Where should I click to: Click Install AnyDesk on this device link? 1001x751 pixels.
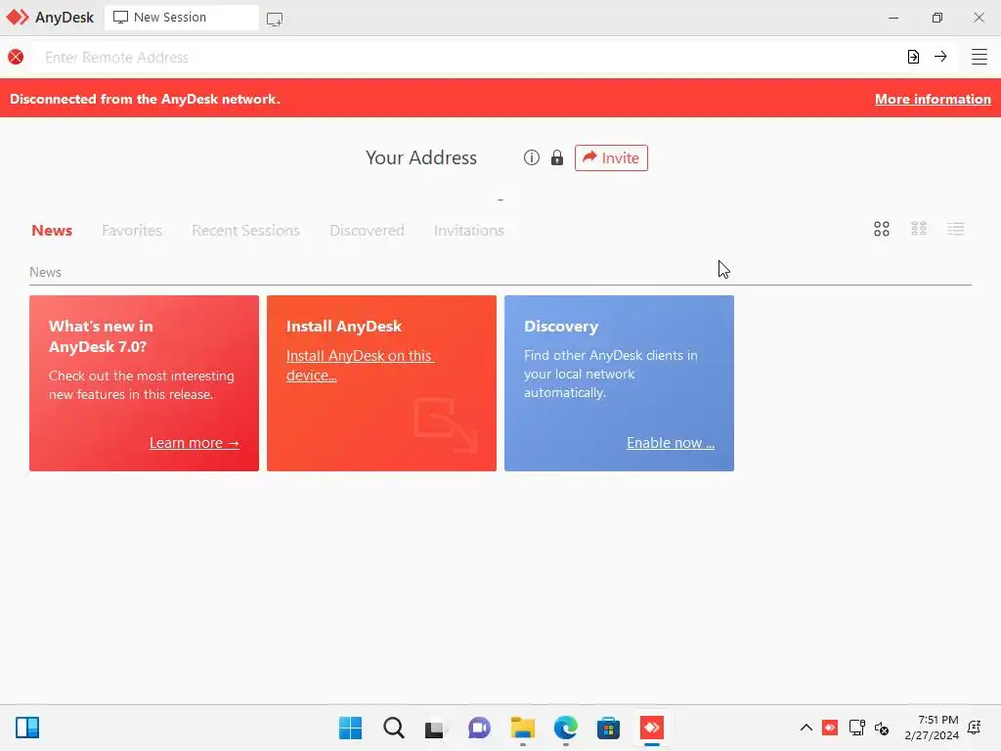click(360, 366)
